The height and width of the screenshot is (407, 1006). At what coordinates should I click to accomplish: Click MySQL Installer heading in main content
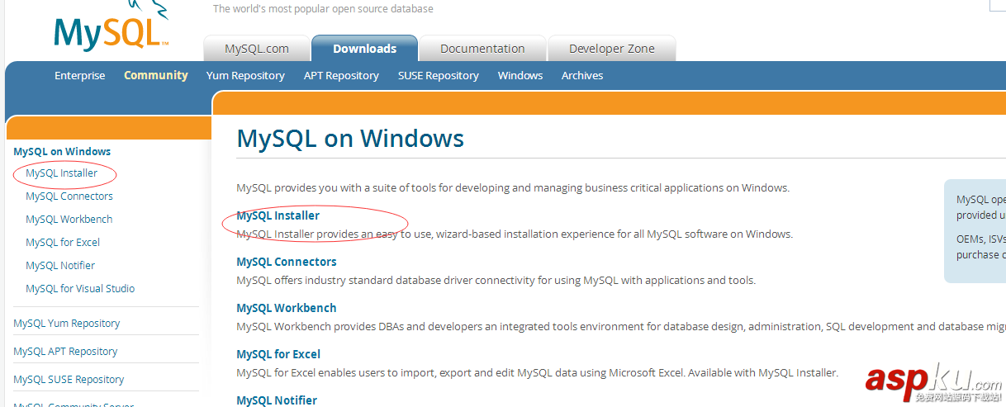click(278, 215)
